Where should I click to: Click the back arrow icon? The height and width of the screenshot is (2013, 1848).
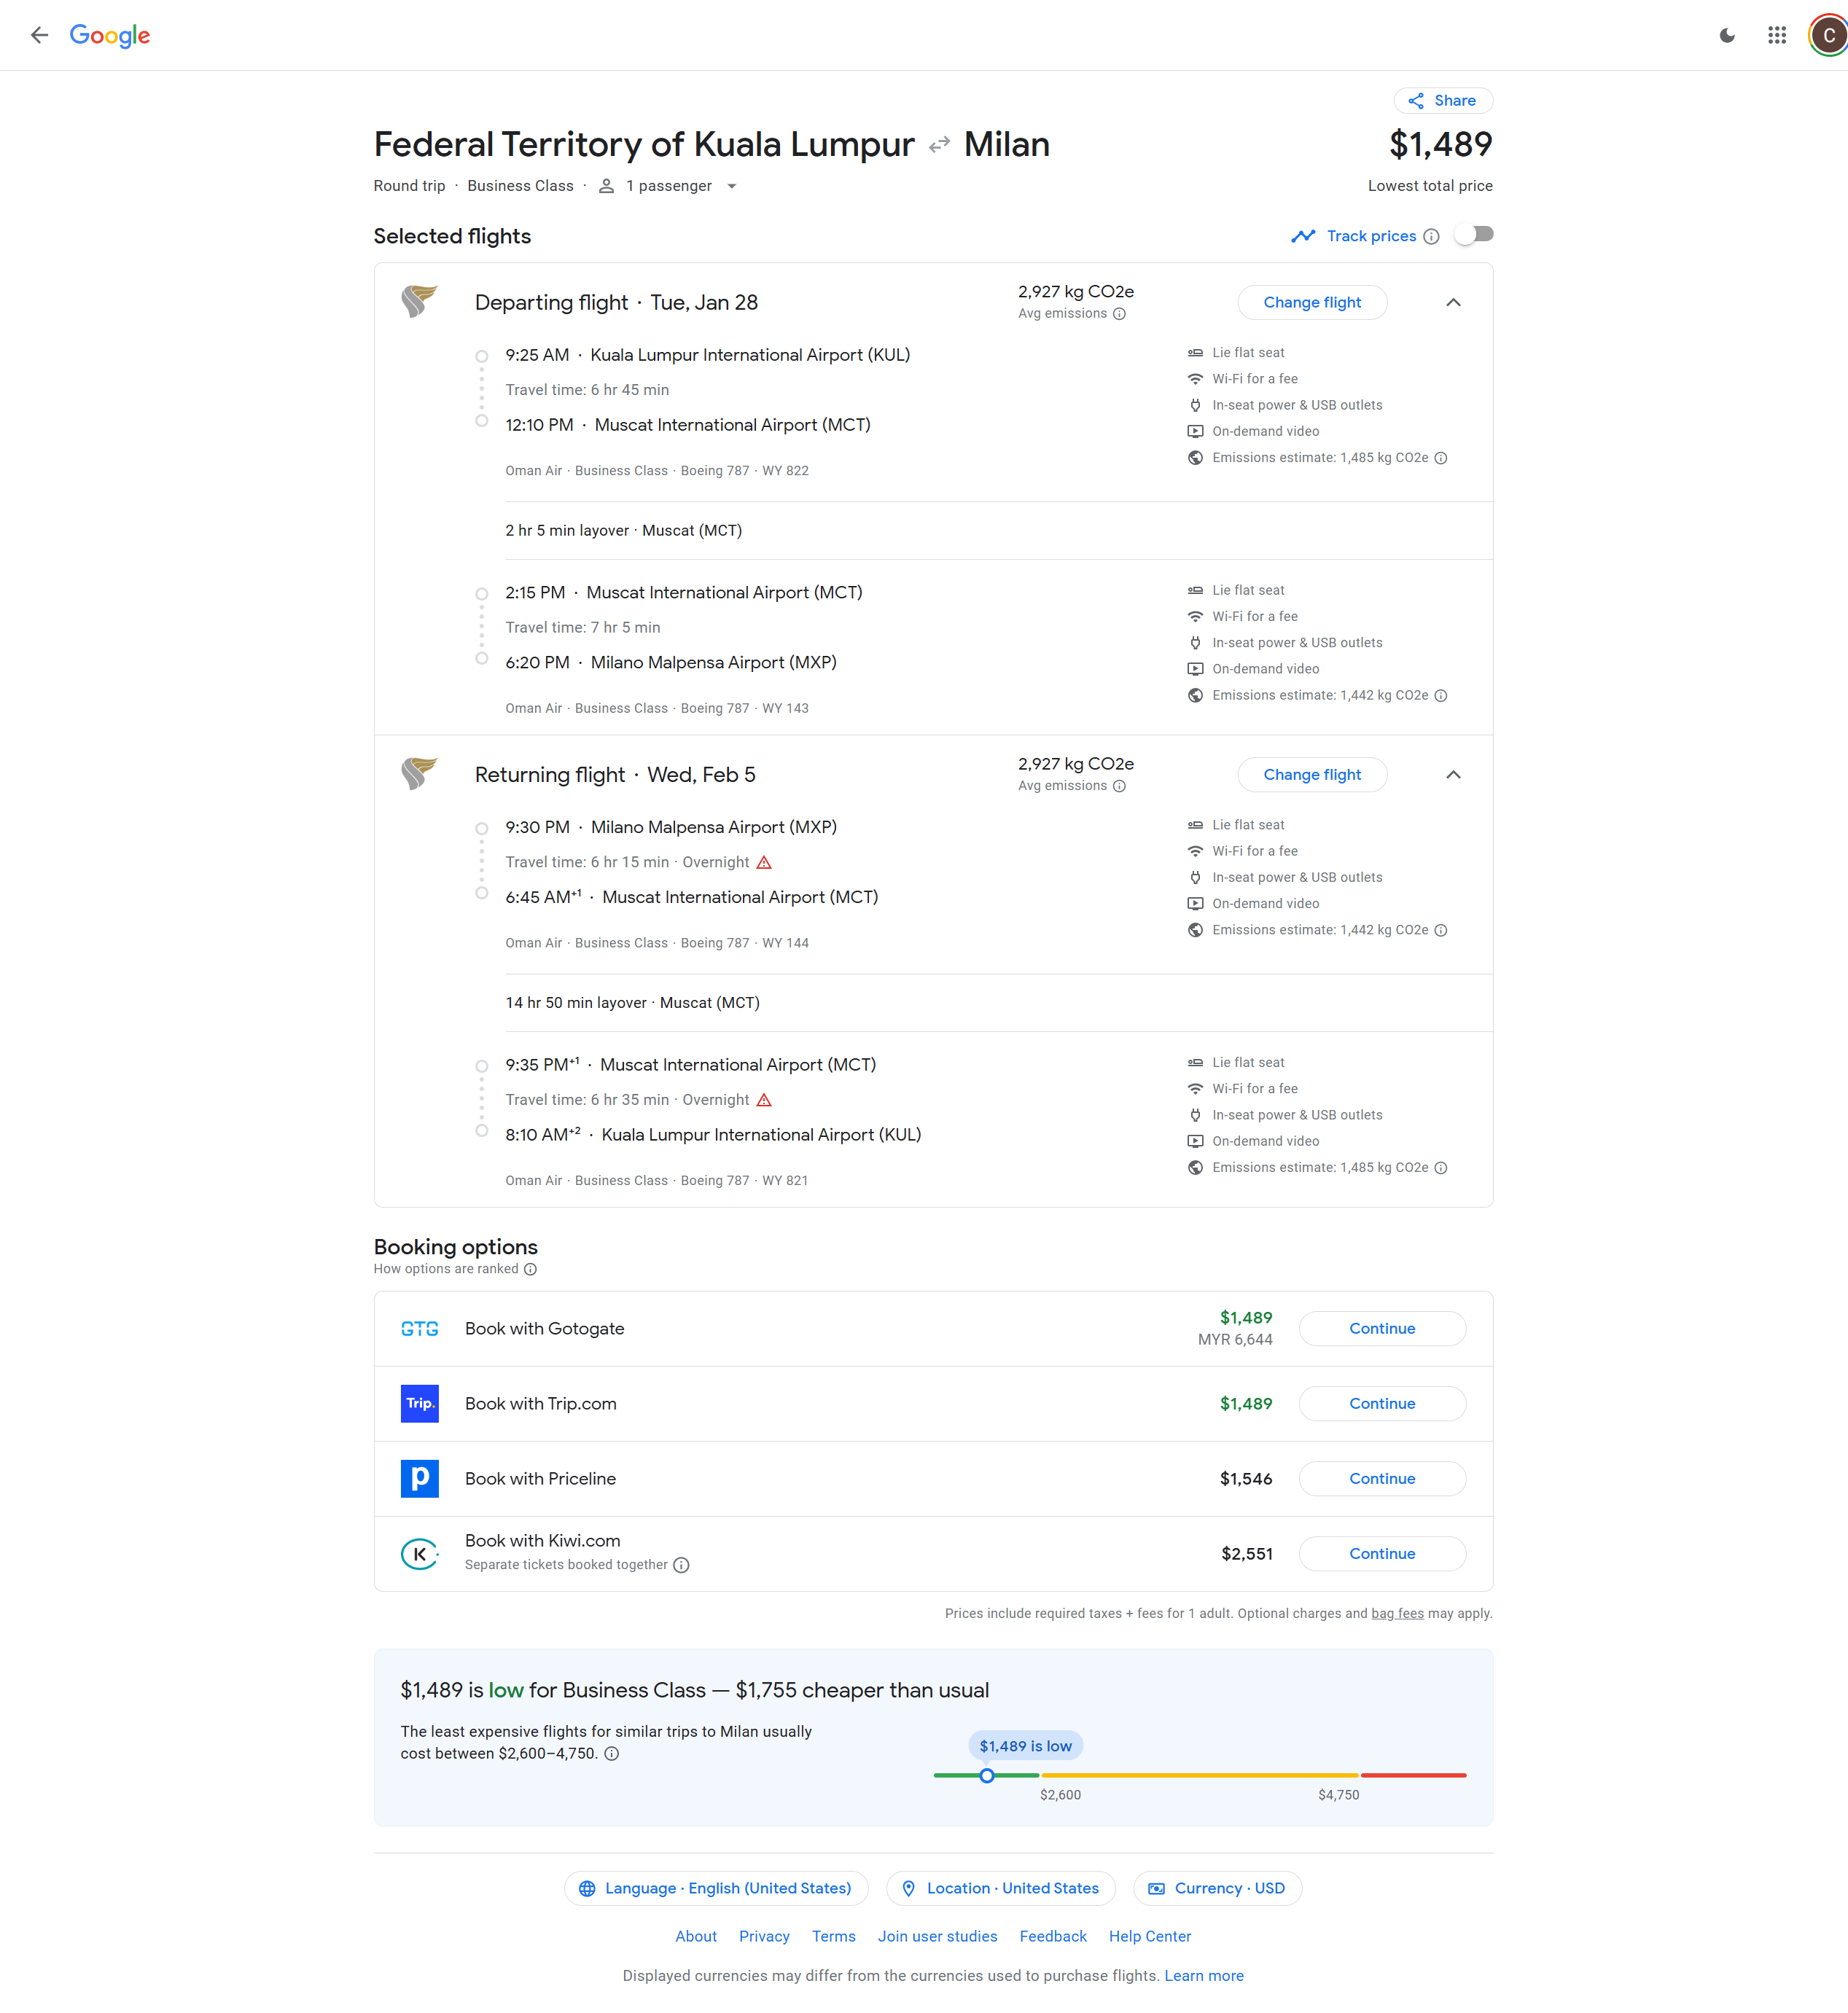[x=39, y=35]
